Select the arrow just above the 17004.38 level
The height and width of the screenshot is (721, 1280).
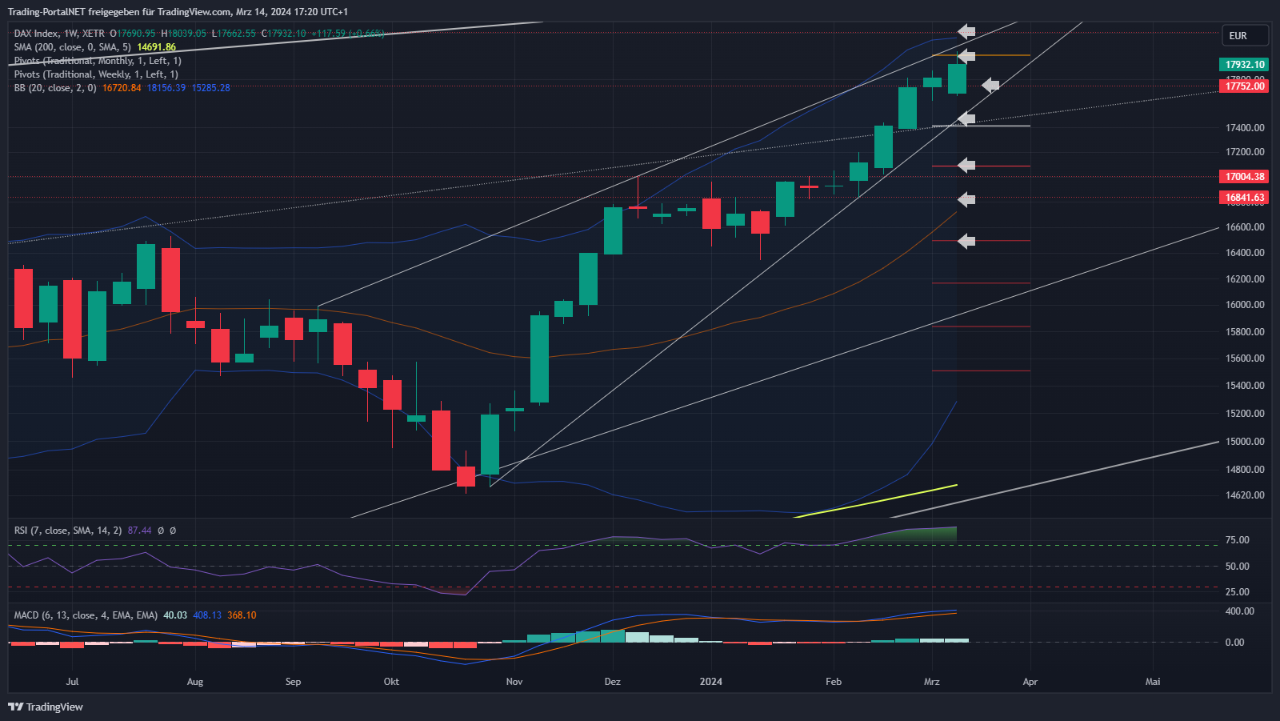(x=966, y=166)
